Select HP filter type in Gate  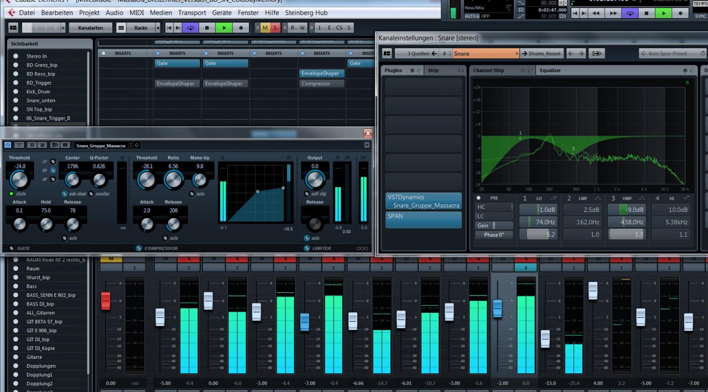coord(53,179)
